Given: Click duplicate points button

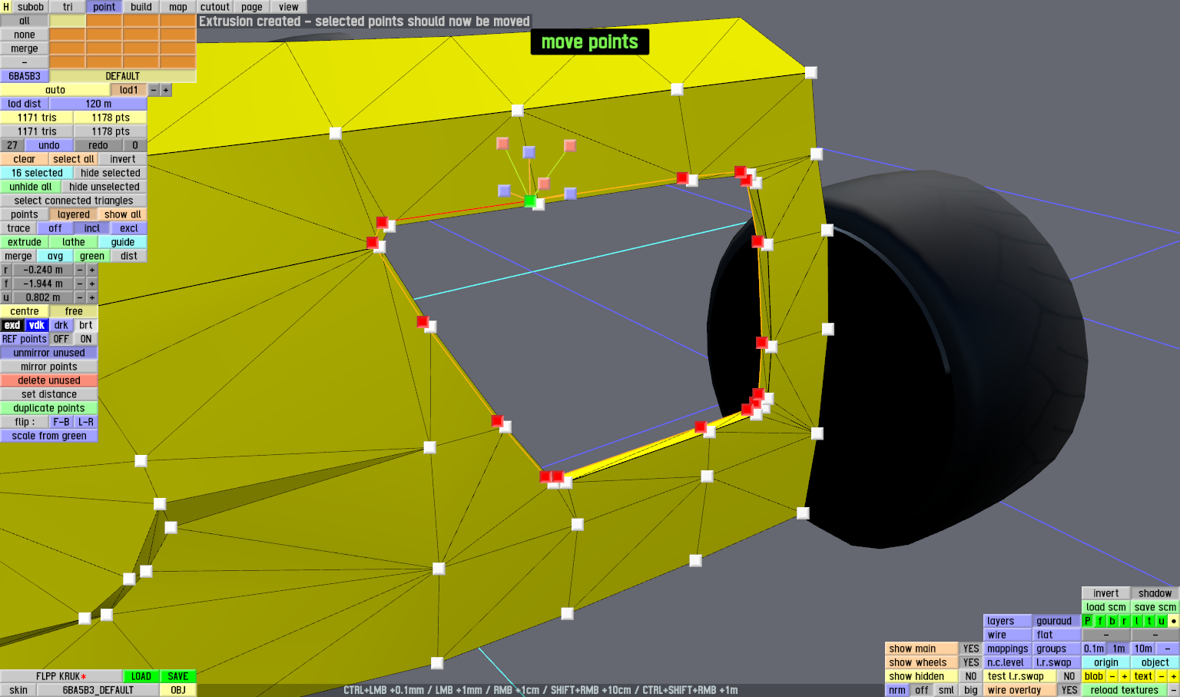Looking at the screenshot, I should [49, 408].
